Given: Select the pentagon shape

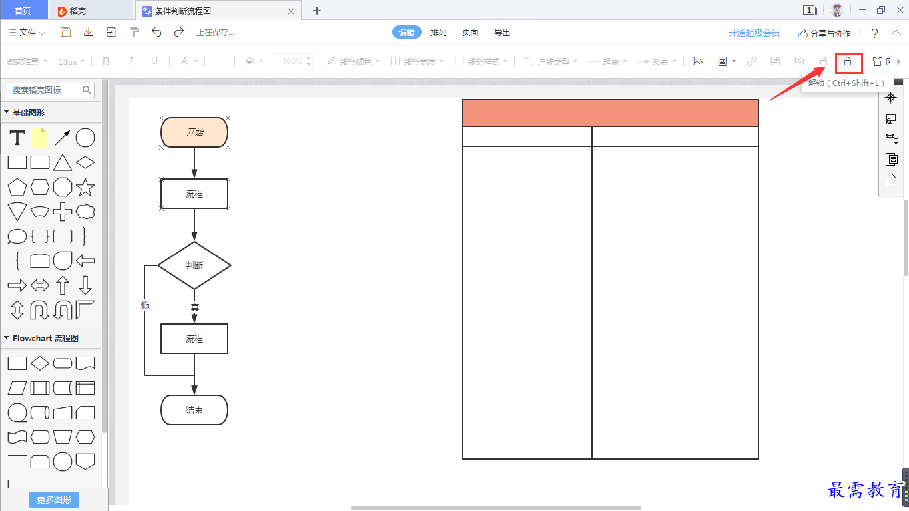Looking at the screenshot, I should (x=17, y=188).
